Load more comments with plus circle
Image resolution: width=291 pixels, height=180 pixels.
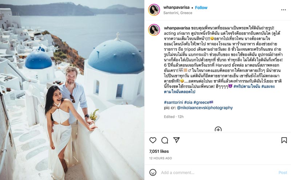pyautogui.click(x=218, y=129)
